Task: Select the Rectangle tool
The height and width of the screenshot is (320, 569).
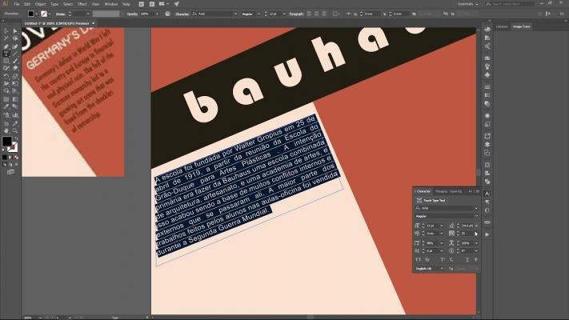Action: 6,61
